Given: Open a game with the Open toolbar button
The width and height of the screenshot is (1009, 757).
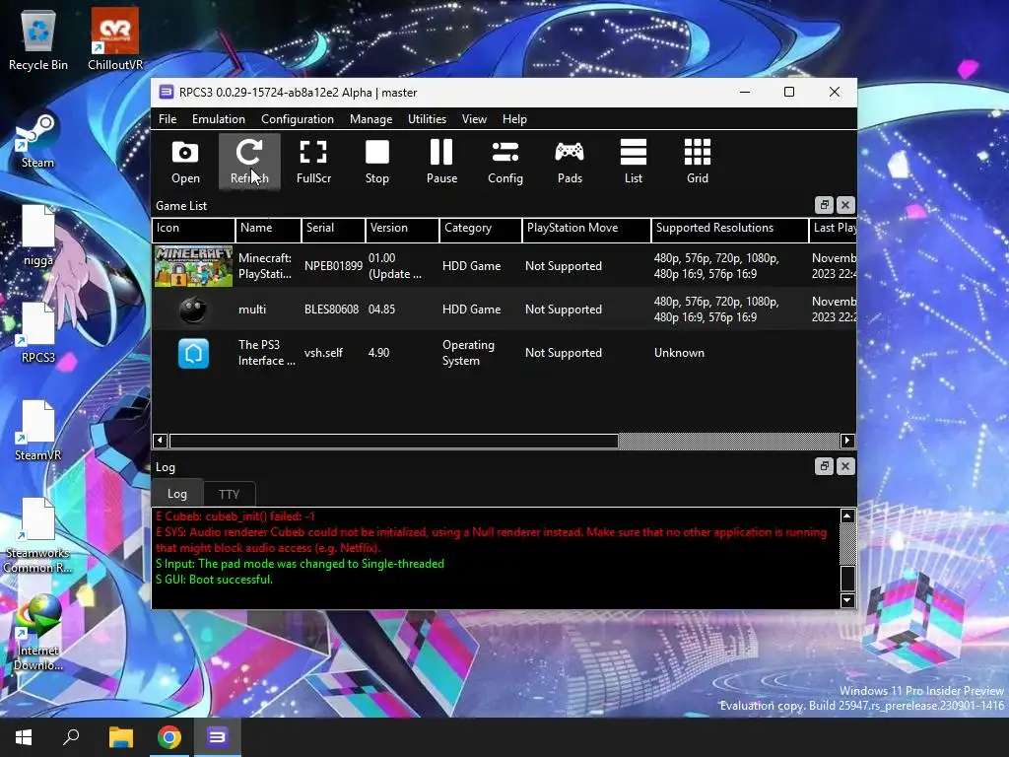Looking at the screenshot, I should tap(185, 162).
